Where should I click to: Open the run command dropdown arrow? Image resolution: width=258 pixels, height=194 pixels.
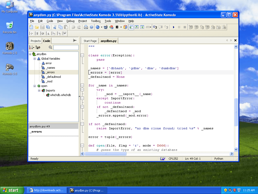click(121, 27)
